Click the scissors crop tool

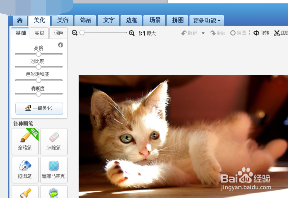click(x=281, y=33)
